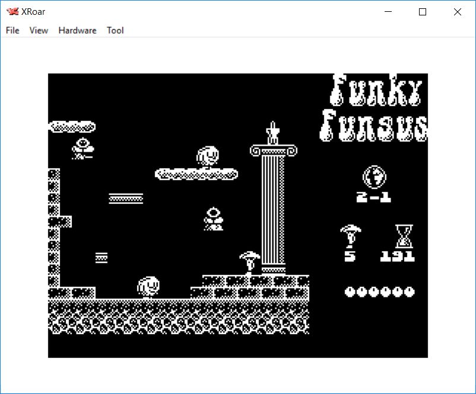The height and width of the screenshot is (394, 476).
Task: Open the File menu
Action: tap(12, 30)
